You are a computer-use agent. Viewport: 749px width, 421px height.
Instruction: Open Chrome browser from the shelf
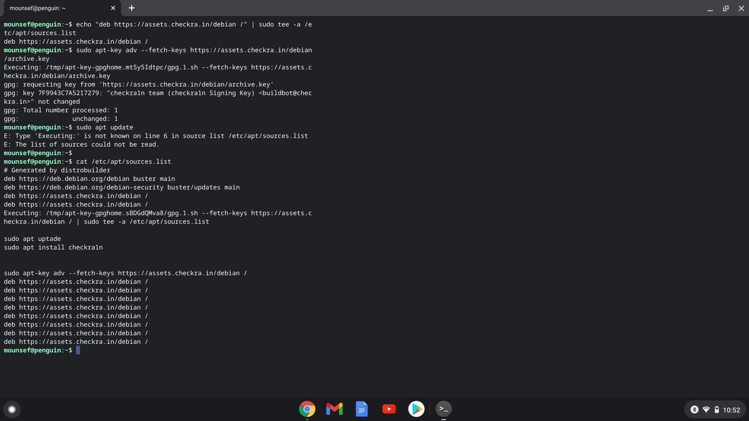(x=307, y=409)
